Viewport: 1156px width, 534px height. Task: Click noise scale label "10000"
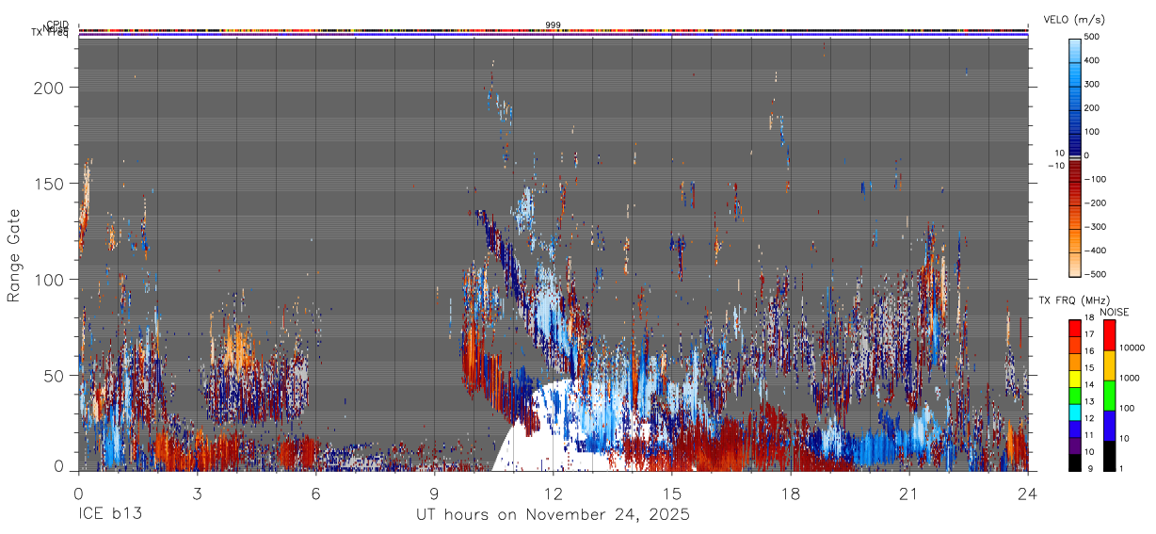coord(1131,348)
